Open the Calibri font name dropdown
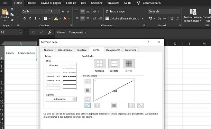The image size is (211, 129). pos(47,11)
